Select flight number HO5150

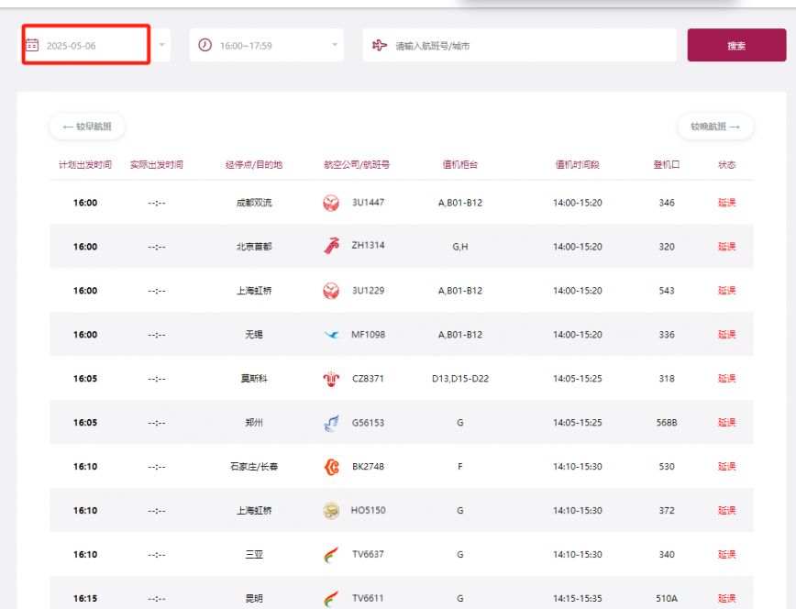[x=368, y=510]
